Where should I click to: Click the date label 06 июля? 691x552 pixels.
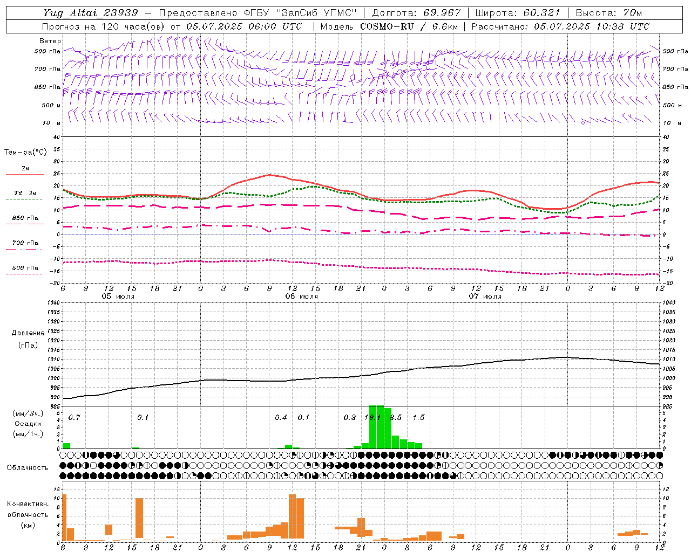tap(302, 296)
